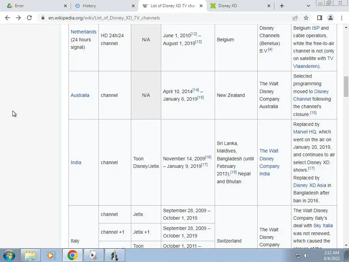
Task: Open the Sky Italia link
Action: coord(323,225)
